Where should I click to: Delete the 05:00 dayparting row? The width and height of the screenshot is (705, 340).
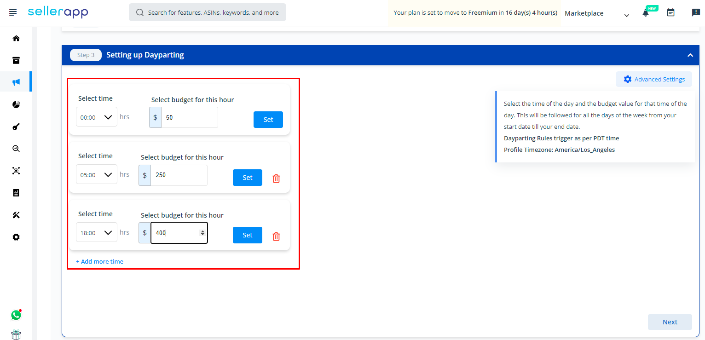click(276, 179)
